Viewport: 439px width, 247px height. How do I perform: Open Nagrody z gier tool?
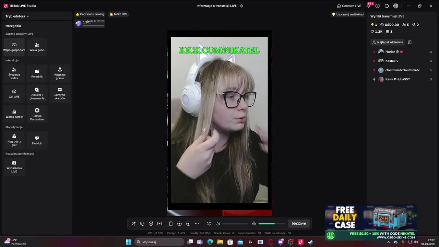pos(14,140)
